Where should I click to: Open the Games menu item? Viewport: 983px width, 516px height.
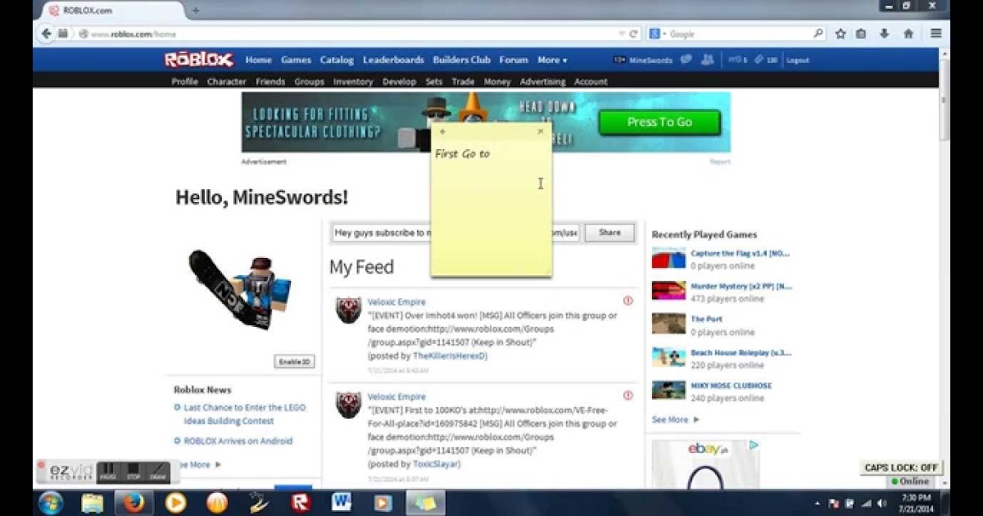(x=296, y=60)
